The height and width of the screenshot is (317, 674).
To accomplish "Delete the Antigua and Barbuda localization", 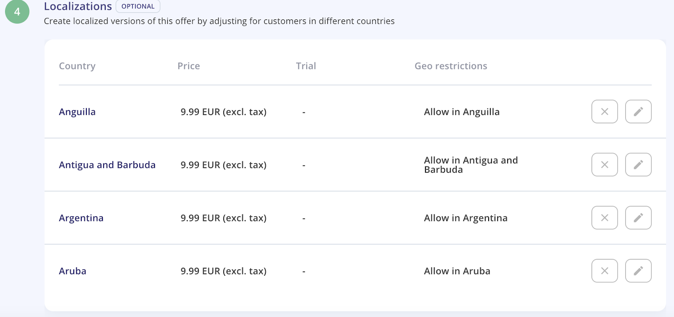I will [604, 165].
